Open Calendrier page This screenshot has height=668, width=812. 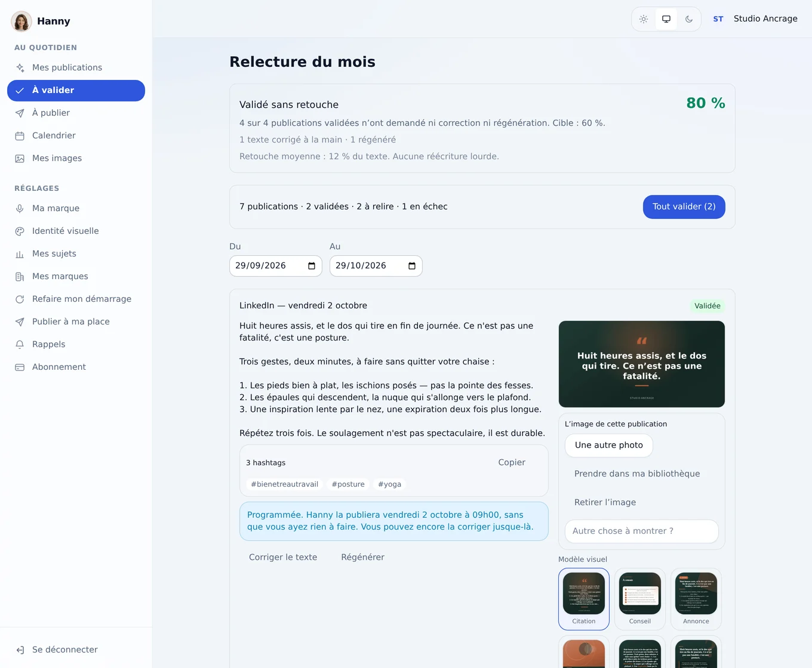[x=76, y=135]
